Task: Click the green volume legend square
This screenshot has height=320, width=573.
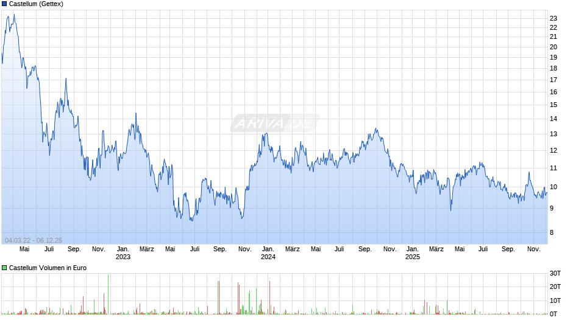Action: 4,268
